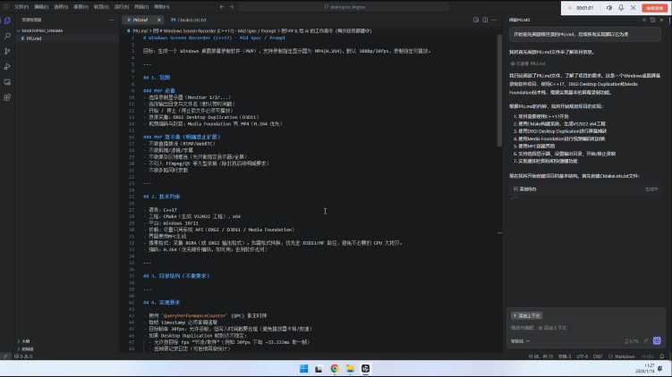Click the app logo in the title bar
Viewport: 672px width, 377px height.
pyautogui.click(x=5, y=7)
